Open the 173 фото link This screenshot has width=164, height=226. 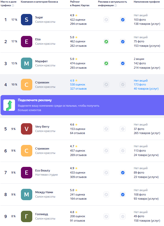[140, 85]
